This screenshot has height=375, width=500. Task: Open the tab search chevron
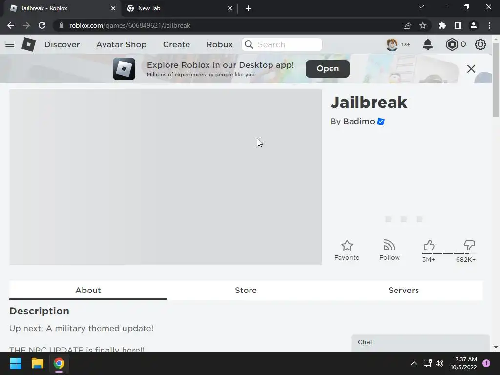coord(421,7)
